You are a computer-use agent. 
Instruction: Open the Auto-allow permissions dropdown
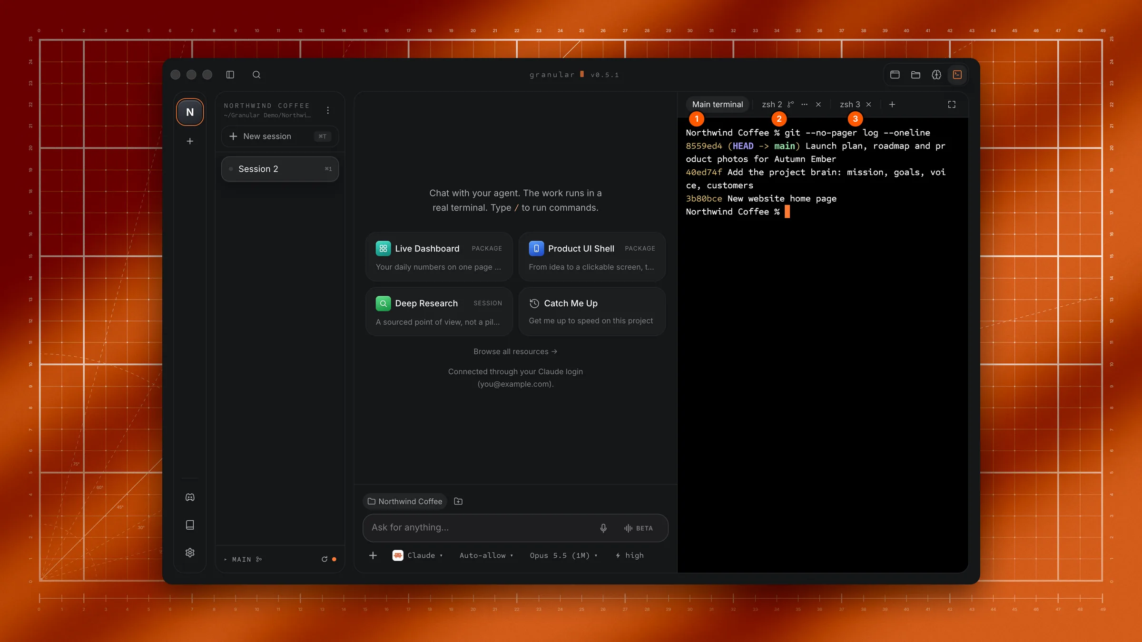pyautogui.click(x=486, y=555)
